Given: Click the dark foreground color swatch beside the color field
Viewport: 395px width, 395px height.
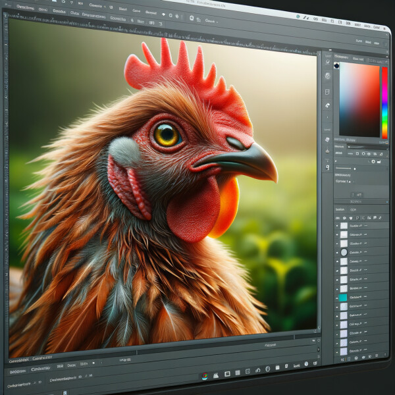Looking at the screenshot, I should tap(336, 66).
